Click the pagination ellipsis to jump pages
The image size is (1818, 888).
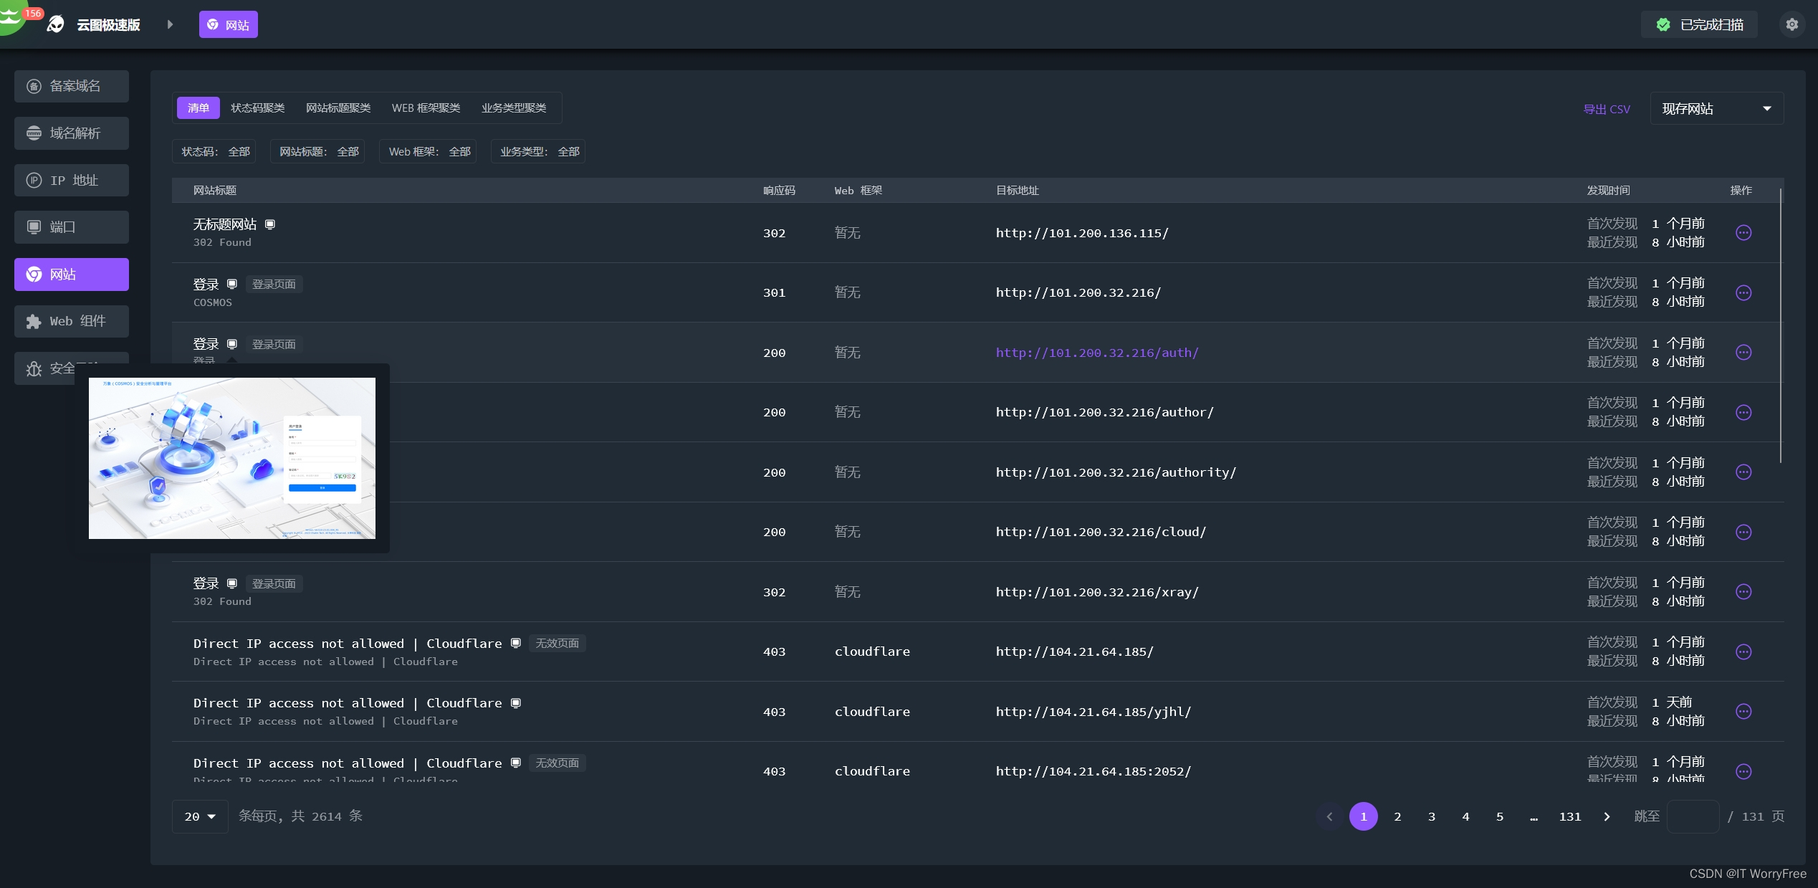(1534, 817)
